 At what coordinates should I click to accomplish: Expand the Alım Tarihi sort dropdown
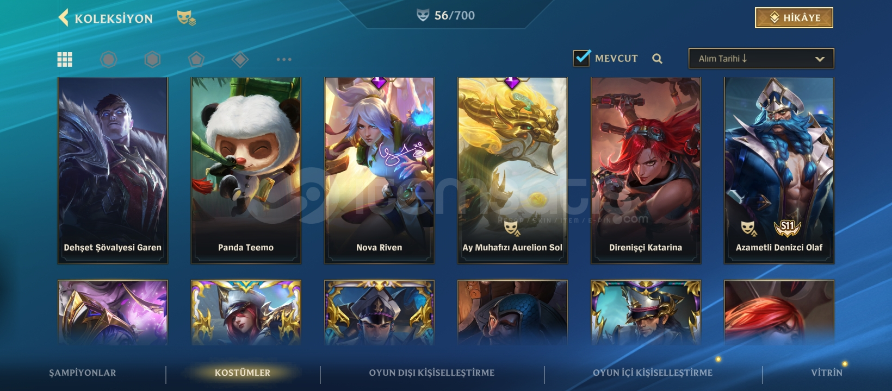coord(761,59)
